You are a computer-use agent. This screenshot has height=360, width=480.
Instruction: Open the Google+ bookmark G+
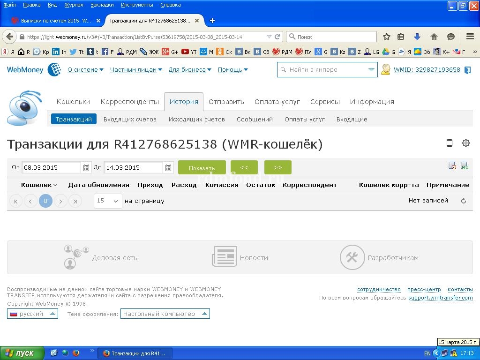[170, 52]
